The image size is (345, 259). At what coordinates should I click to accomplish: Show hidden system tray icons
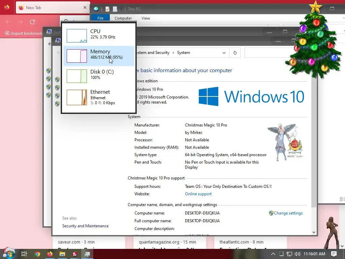[x=273, y=254]
